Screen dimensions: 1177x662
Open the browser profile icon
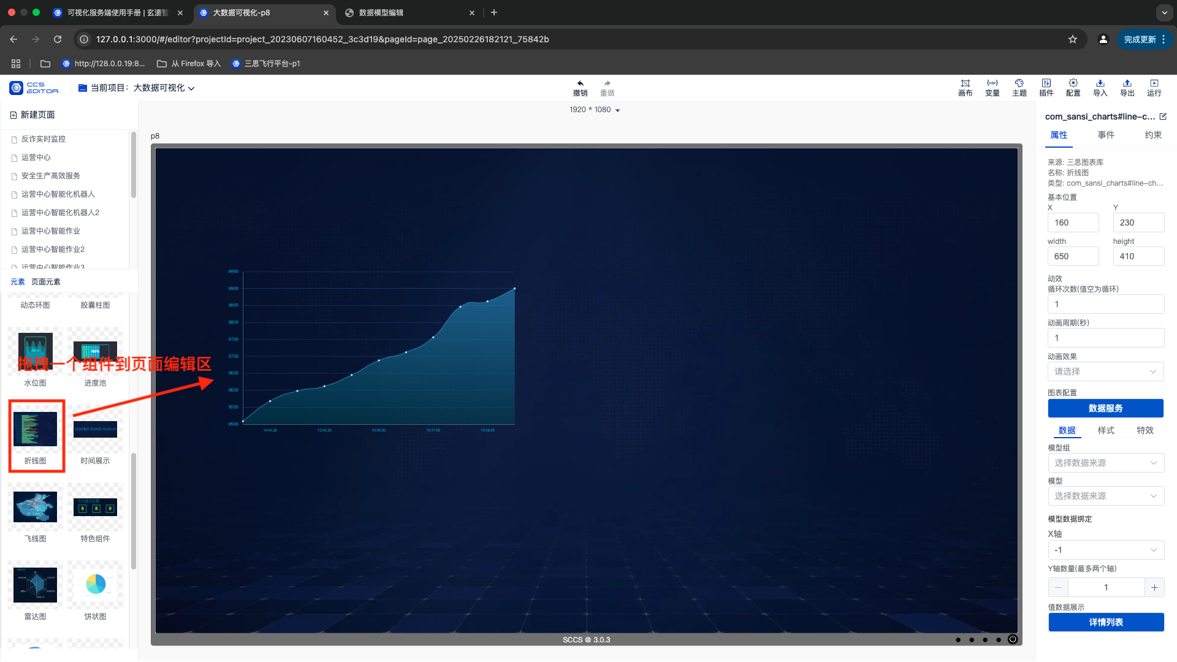(x=1103, y=39)
